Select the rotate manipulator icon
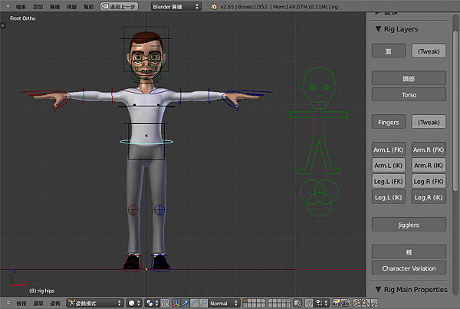The width and height of the screenshot is (460, 309). pos(193,304)
